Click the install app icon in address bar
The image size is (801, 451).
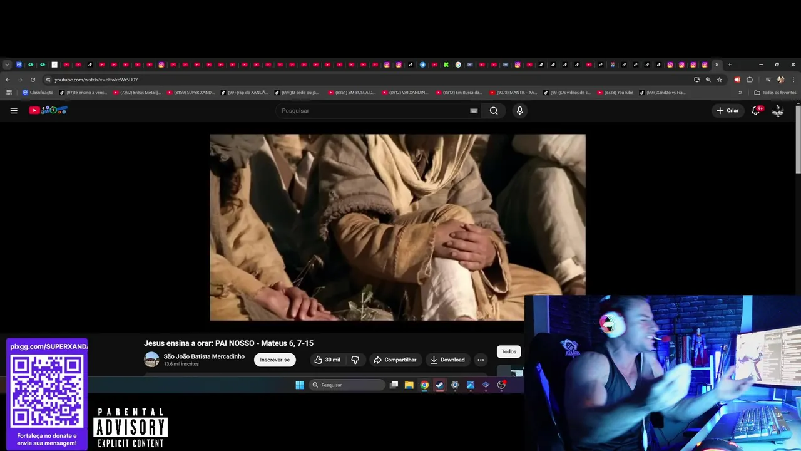[x=696, y=80]
